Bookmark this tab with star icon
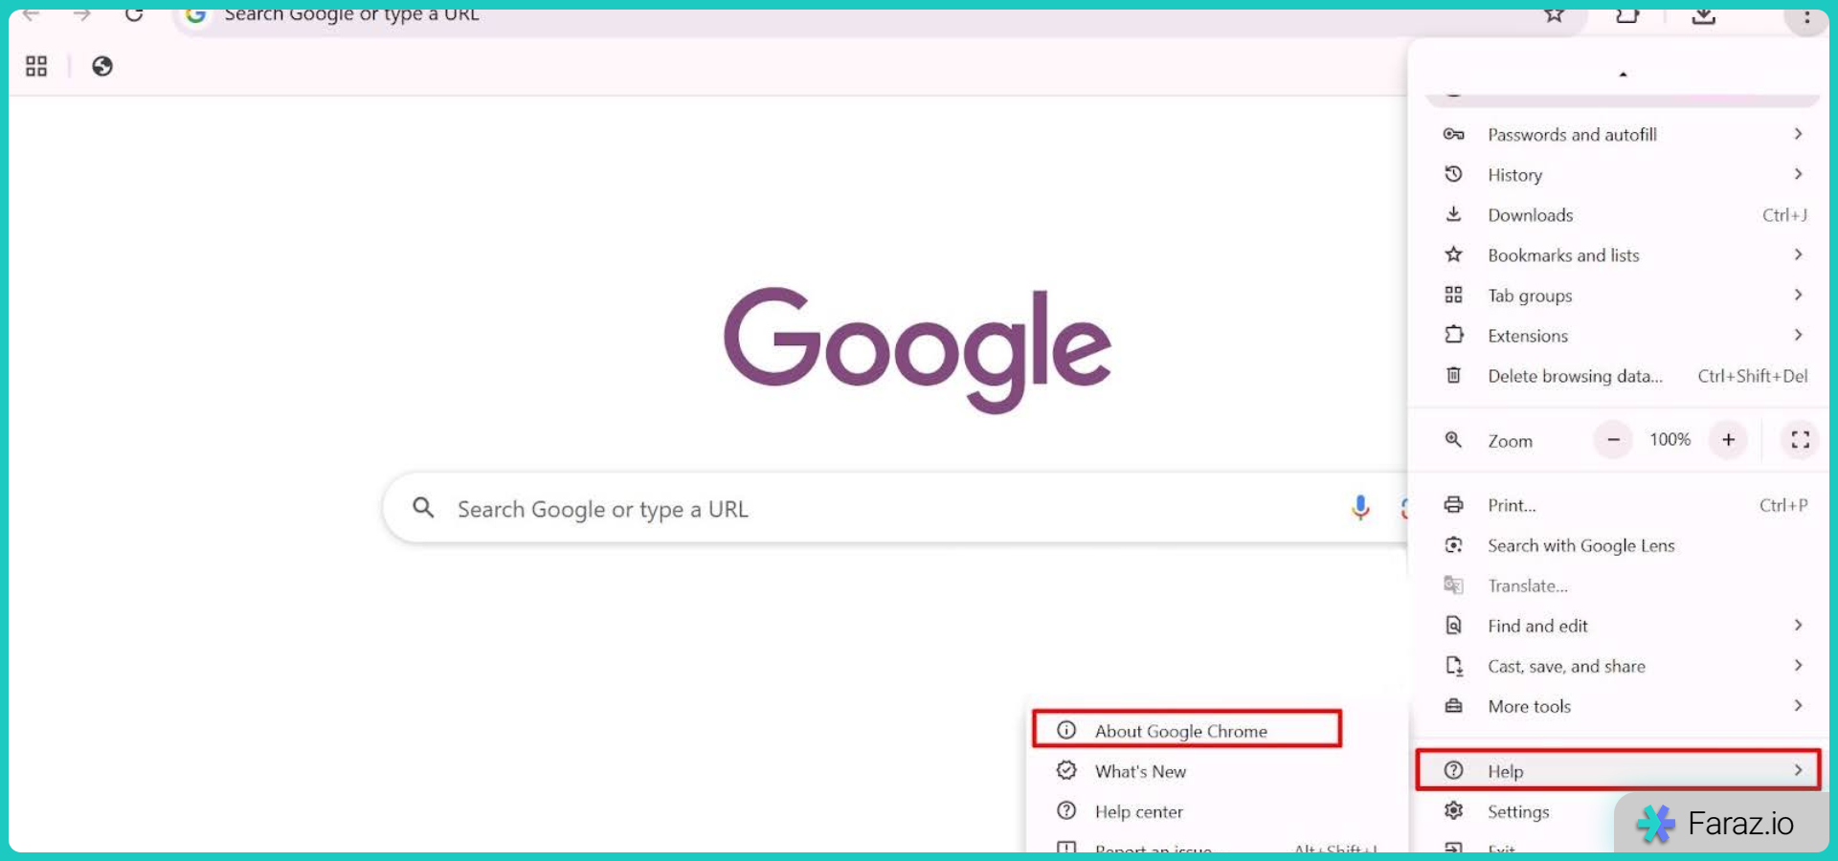This screenshot has height=861, width=1838. pyautogui.click(x=1555, y=15)
